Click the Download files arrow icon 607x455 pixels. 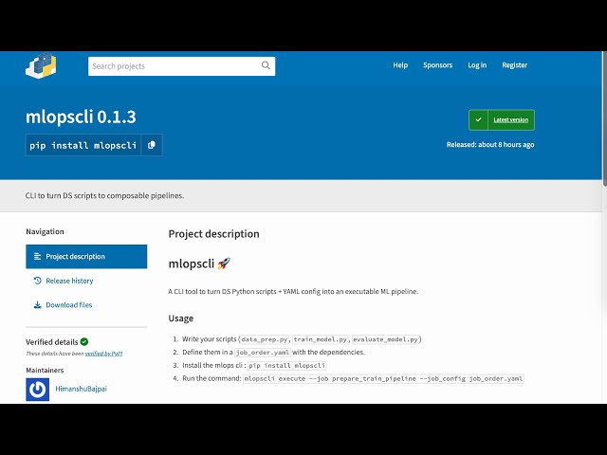pyautogui.click(x=38, y=305)
